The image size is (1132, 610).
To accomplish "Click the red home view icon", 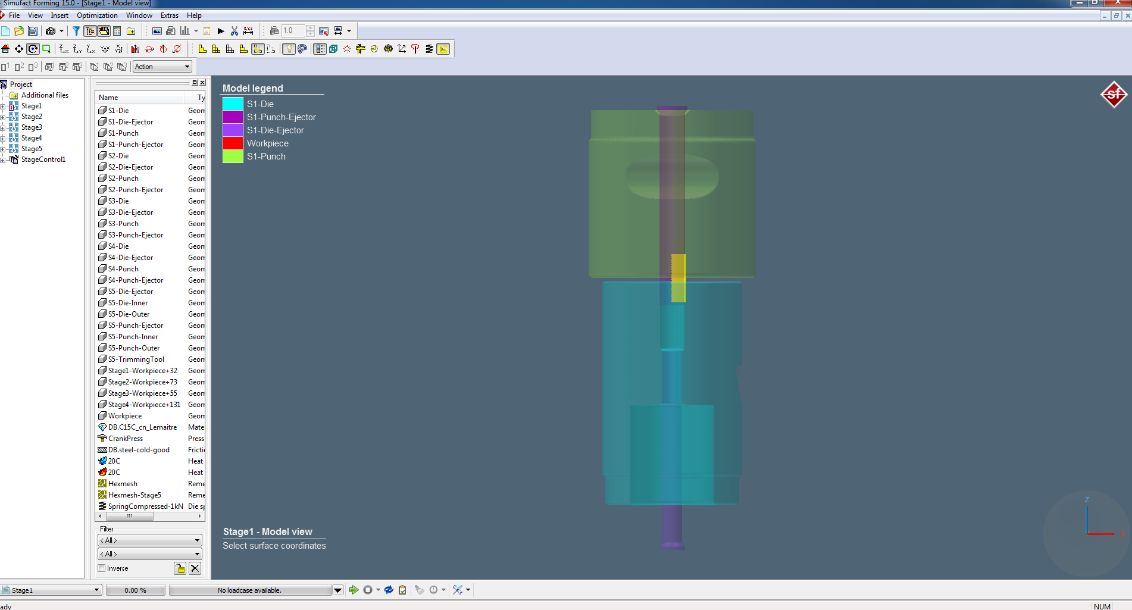I will click(x=5, y=49).
